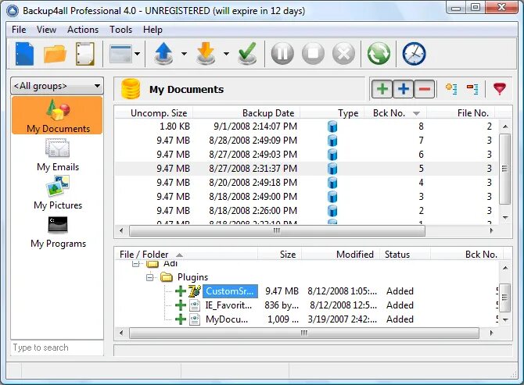Sort by Uncomp. Size column header
Image resolution: width=524 pixels, height=385 pixels.
154,113
